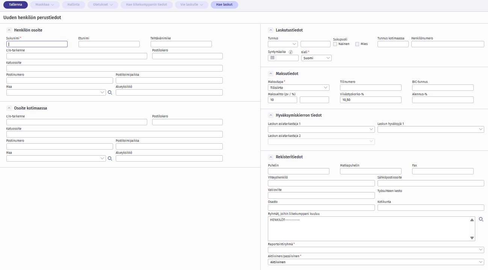488x270 pixels.
Task: Open the Raportointiryhmä dropdown
Action: (x=376, y=250)
